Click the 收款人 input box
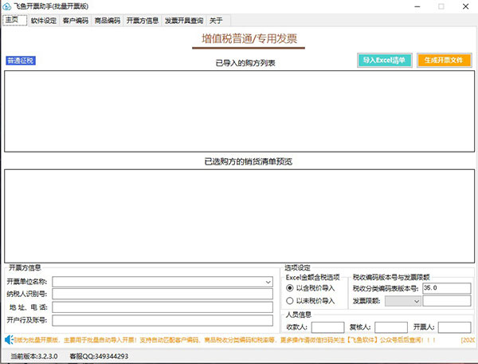 click(x=327, y=327)
